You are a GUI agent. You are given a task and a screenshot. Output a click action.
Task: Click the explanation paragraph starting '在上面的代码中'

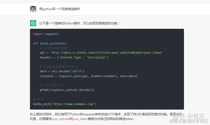(106, 117)
